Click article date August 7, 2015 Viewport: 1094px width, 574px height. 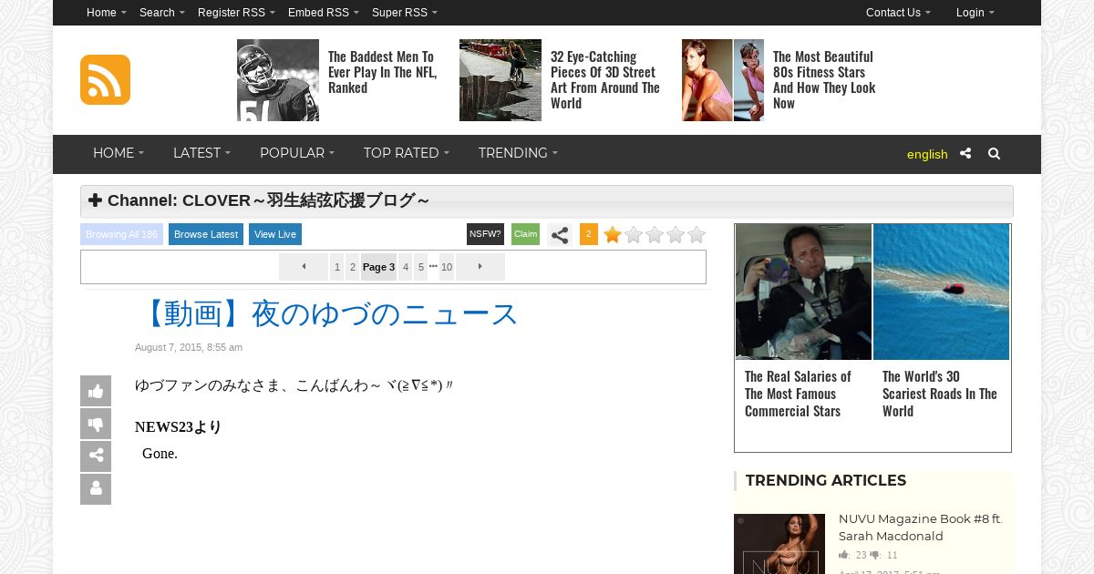(189, 347)
